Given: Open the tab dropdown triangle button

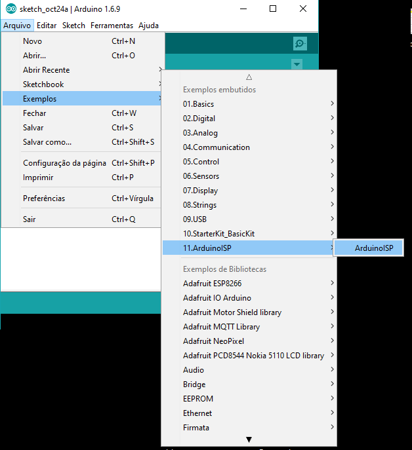Looking at the screenshot, I should [x=297, y=64].
